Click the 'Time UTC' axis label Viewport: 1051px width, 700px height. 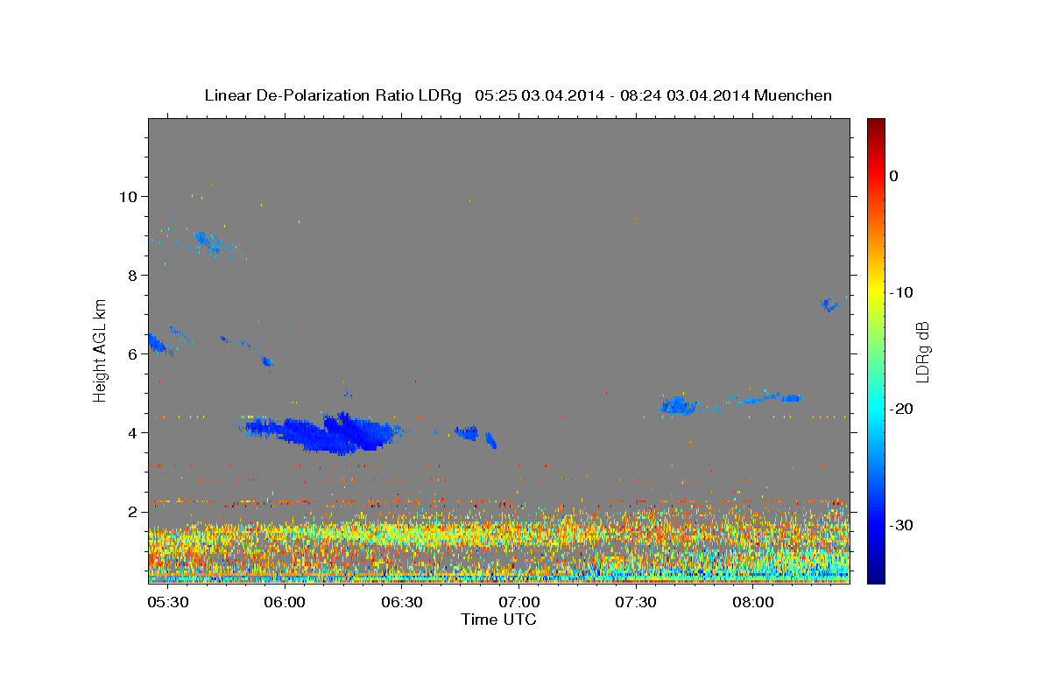click(498, 619)
